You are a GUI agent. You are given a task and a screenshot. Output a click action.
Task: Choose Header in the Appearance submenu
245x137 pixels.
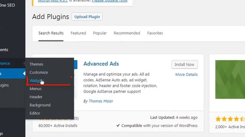coord(36,97)
